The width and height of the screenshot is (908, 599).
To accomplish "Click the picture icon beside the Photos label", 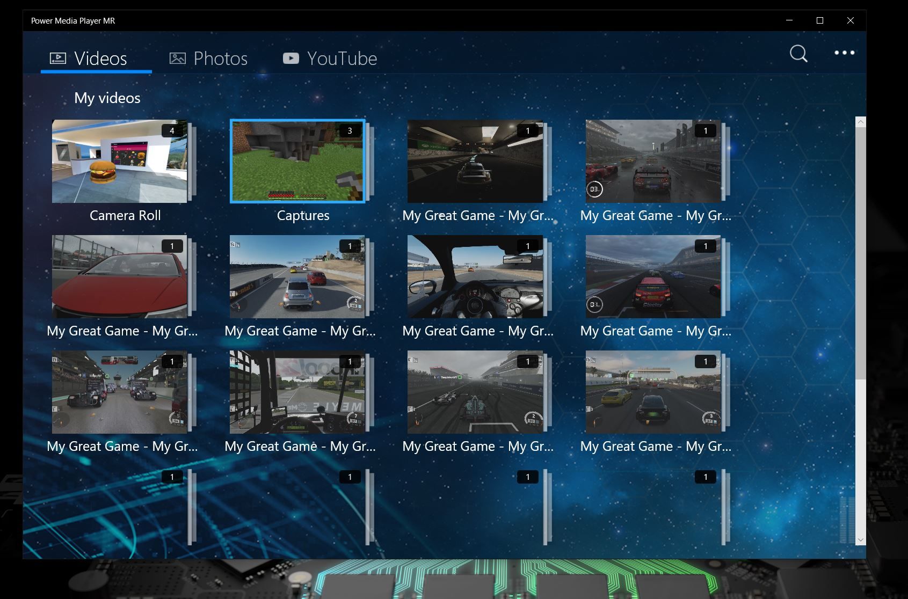I will [x=178, y=58].
